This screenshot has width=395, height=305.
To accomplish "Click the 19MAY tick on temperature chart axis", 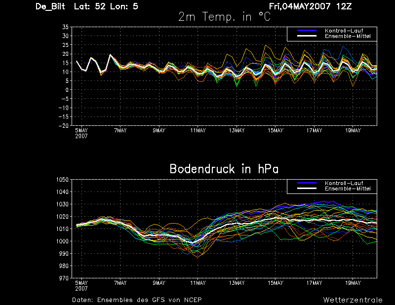I will click(x=353, y=130).
